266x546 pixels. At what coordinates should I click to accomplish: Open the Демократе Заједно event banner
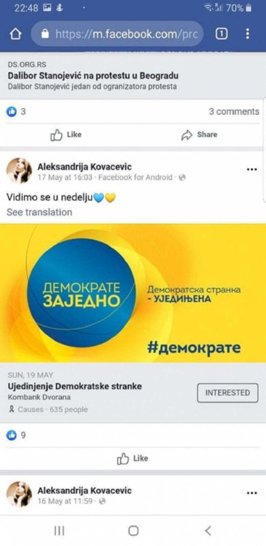(133, 293)
